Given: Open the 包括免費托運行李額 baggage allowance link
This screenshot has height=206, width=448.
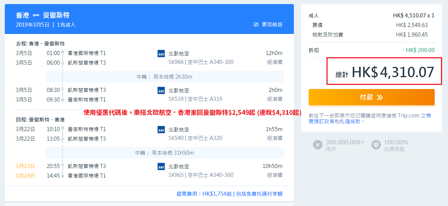Looking at the screenshot, I should point(259,194).
